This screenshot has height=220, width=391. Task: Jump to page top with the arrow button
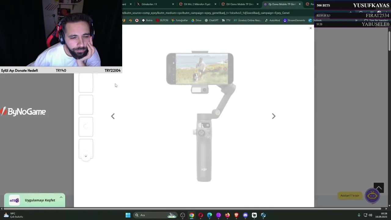[378, 188]
